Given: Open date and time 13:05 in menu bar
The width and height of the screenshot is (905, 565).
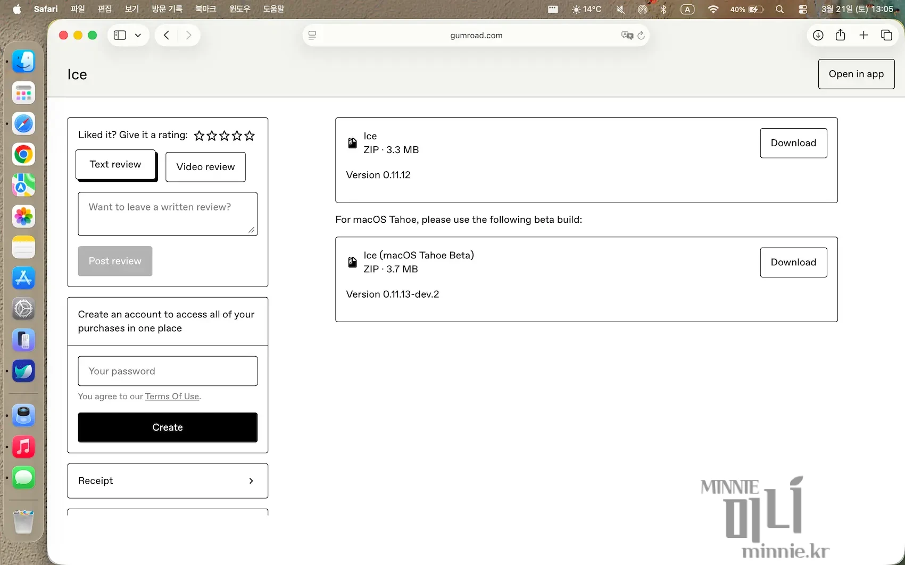Looking at the screenshot, I should click(857, 9).
